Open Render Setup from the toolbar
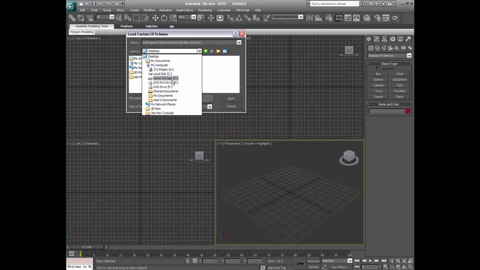Screen dimensions: 480x270 [x=376, y=18]
